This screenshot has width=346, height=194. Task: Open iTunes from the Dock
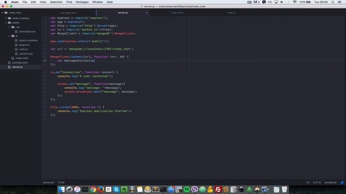click(77, 189)
